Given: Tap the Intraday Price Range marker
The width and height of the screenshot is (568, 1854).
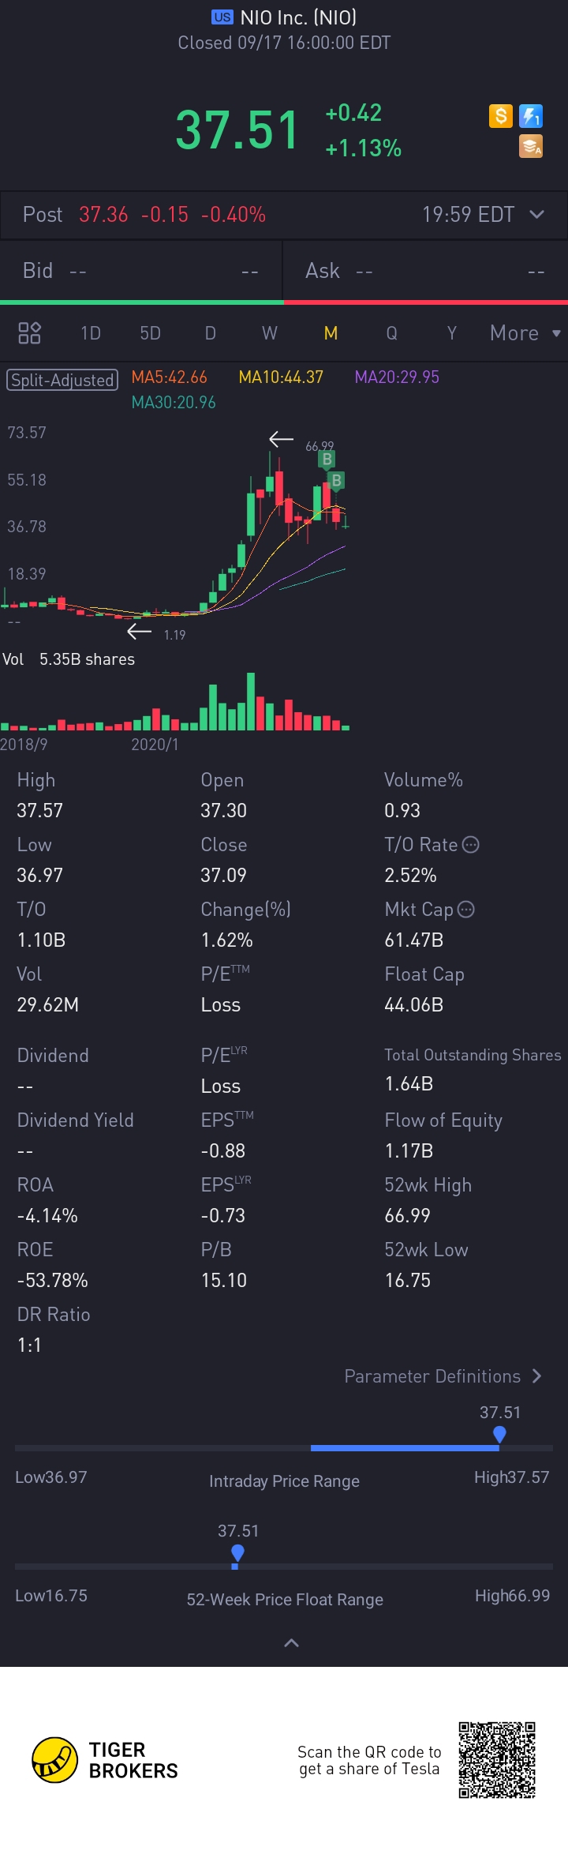Looking at the screenshot, I should pos(499,1434).
